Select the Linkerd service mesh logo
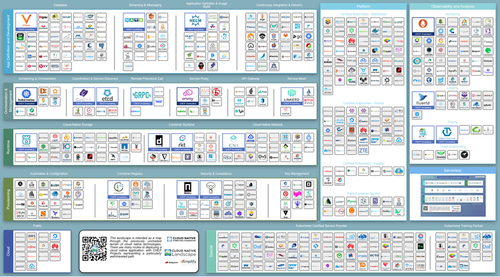Screen dimensions: 500x277 coord(291,96)
